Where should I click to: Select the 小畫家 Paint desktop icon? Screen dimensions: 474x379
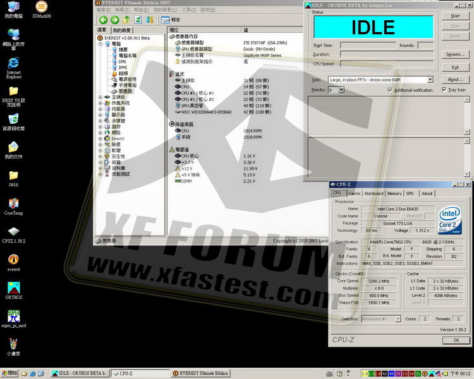(x=14, y=347)
